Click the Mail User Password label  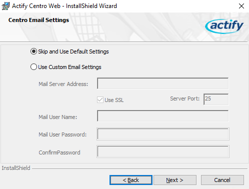62,134
